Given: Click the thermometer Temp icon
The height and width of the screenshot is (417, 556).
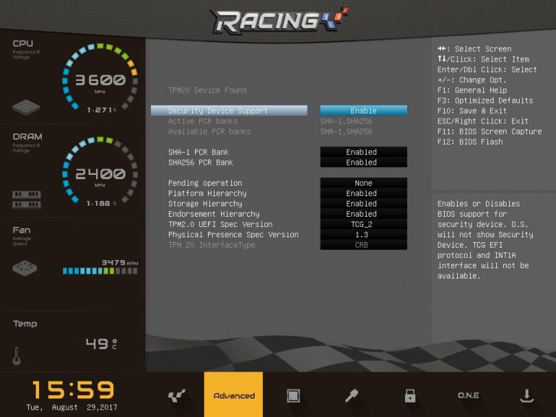Looking at the screenshot, I should pos(16,356).
